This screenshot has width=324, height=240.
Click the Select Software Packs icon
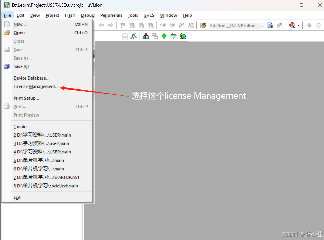point(173,36)
